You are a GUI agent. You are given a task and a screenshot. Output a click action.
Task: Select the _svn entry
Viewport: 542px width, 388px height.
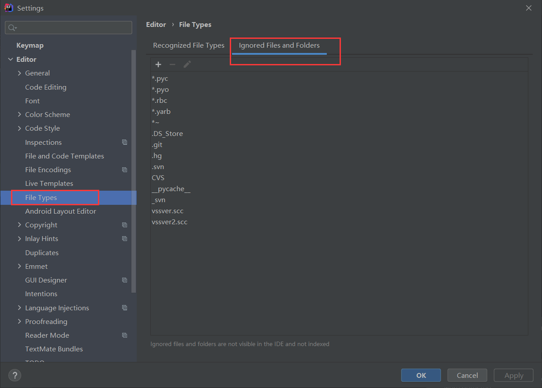pos(158,200)
